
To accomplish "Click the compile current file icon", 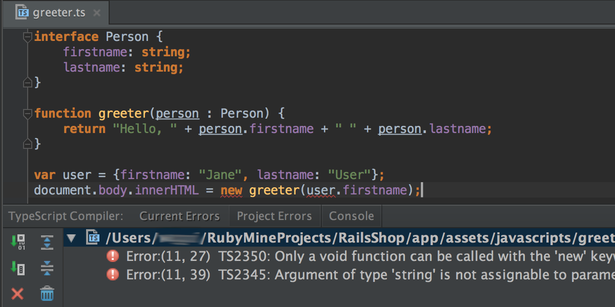I will click(x=18, y=268).
